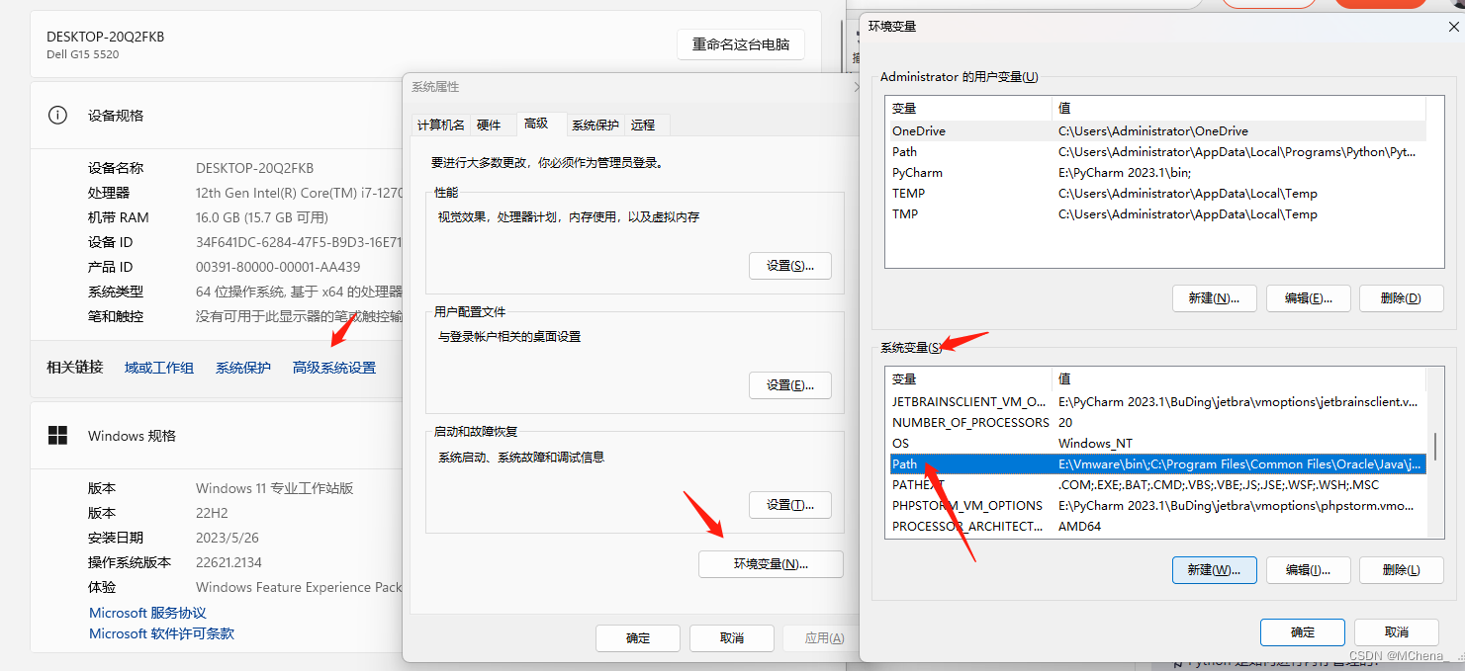Click 取消 in 系统属性 dialog
1465x671 pixels.
(x=731, y=638)
